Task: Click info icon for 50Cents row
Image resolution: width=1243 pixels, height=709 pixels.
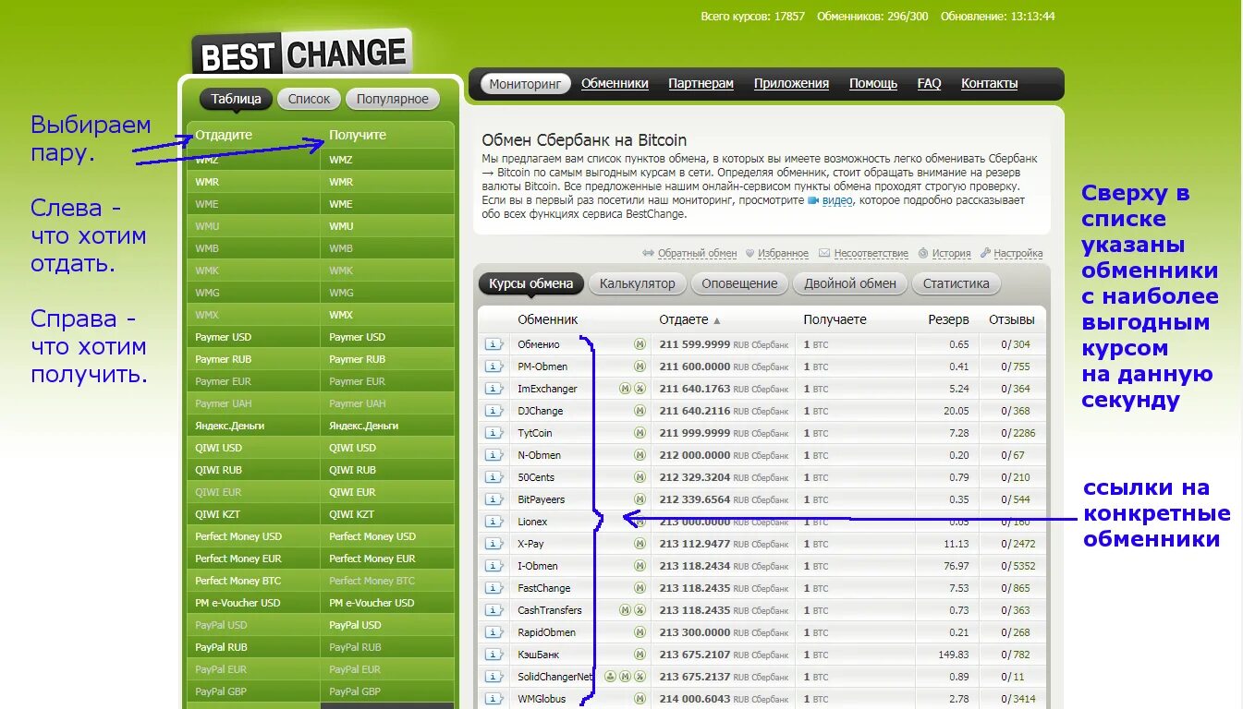Action: [494, 477]
